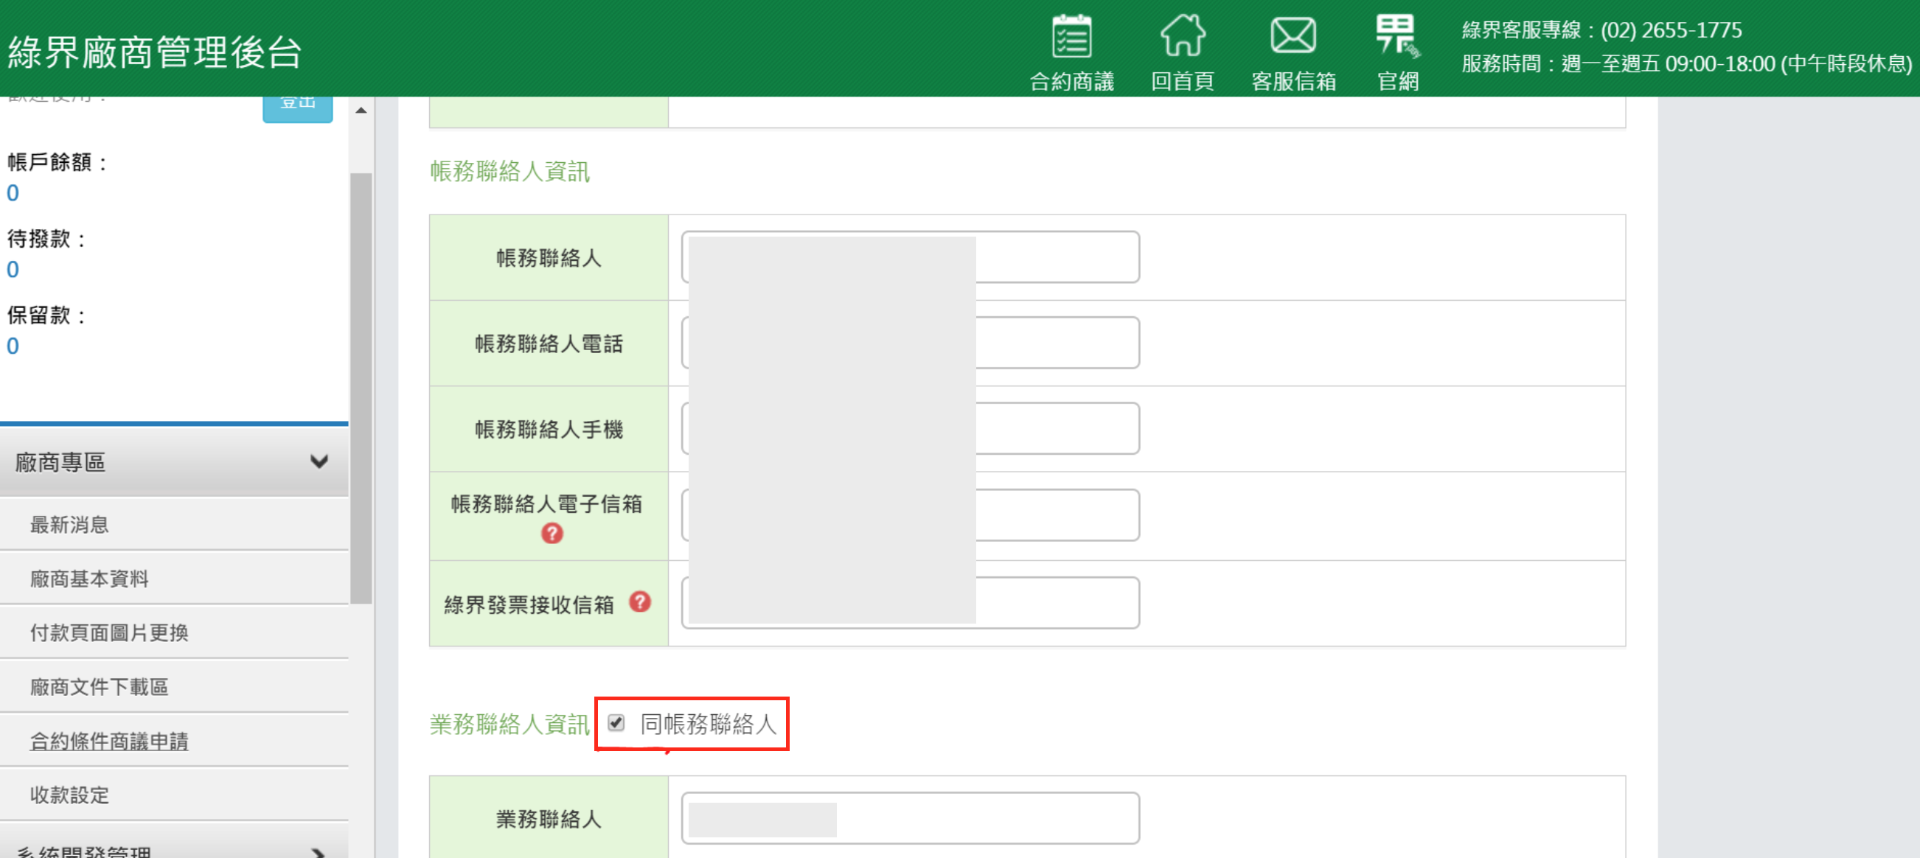Focus the 帳務聯絡人電話 input field
Viewport: 1920px width, 858px height.
click(910, 343)
